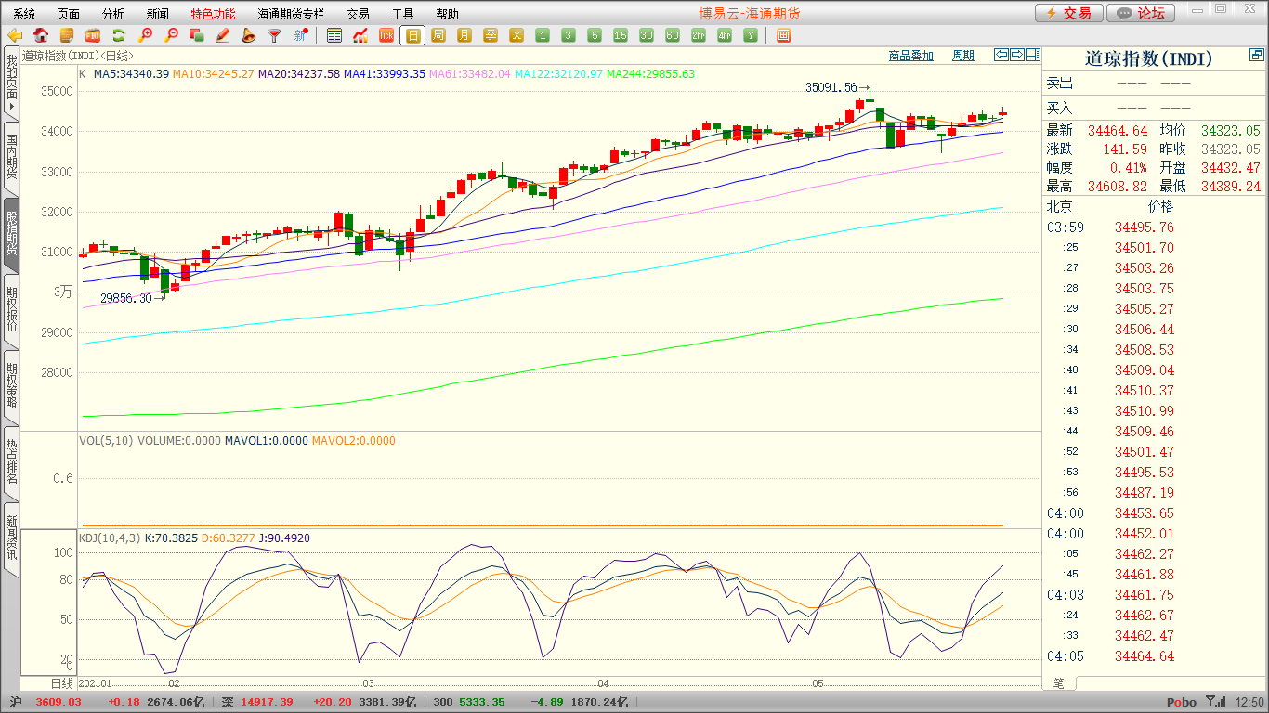Open the funnel filter icon
Image resolution: width=1269 pixels, height=713 pixels.
click(x=274, y=35)
